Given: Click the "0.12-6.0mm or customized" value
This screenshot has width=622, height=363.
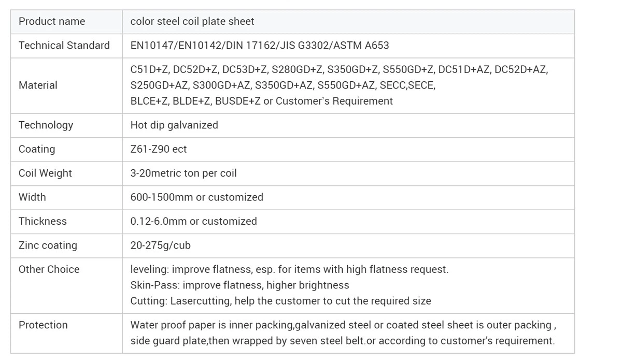Looking at the screenshot, I should click(194, 222).
